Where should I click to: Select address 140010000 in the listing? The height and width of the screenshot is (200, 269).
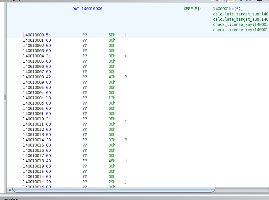34,35
